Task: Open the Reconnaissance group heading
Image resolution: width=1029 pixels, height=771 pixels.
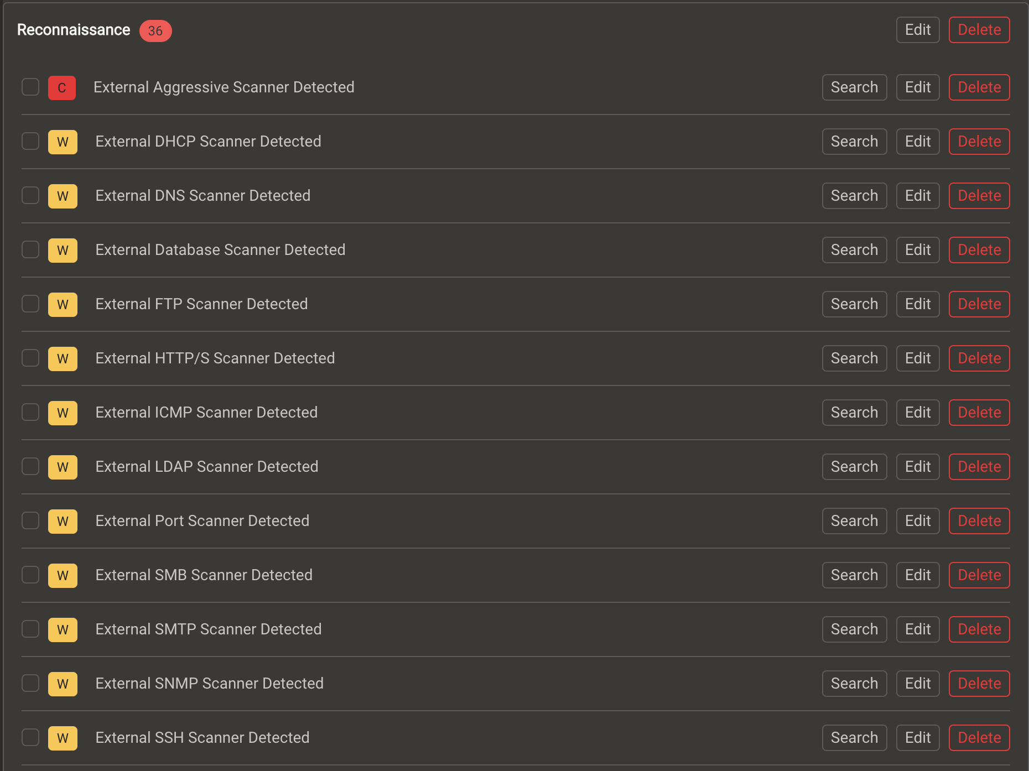Action: (74, 30)
